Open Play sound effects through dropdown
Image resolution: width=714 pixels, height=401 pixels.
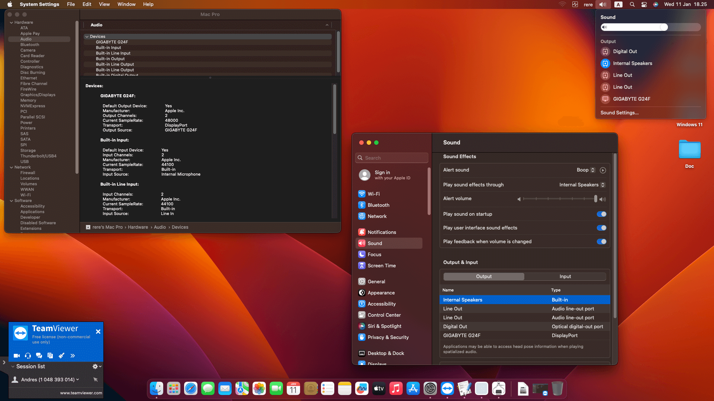(x=582, y=185)
